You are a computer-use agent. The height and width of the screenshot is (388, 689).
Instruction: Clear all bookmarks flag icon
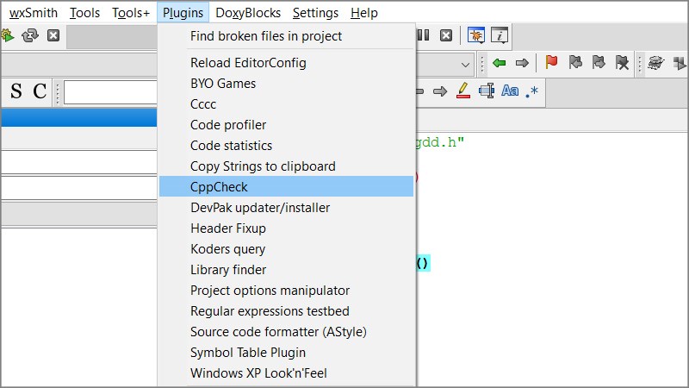click(622, 63)
